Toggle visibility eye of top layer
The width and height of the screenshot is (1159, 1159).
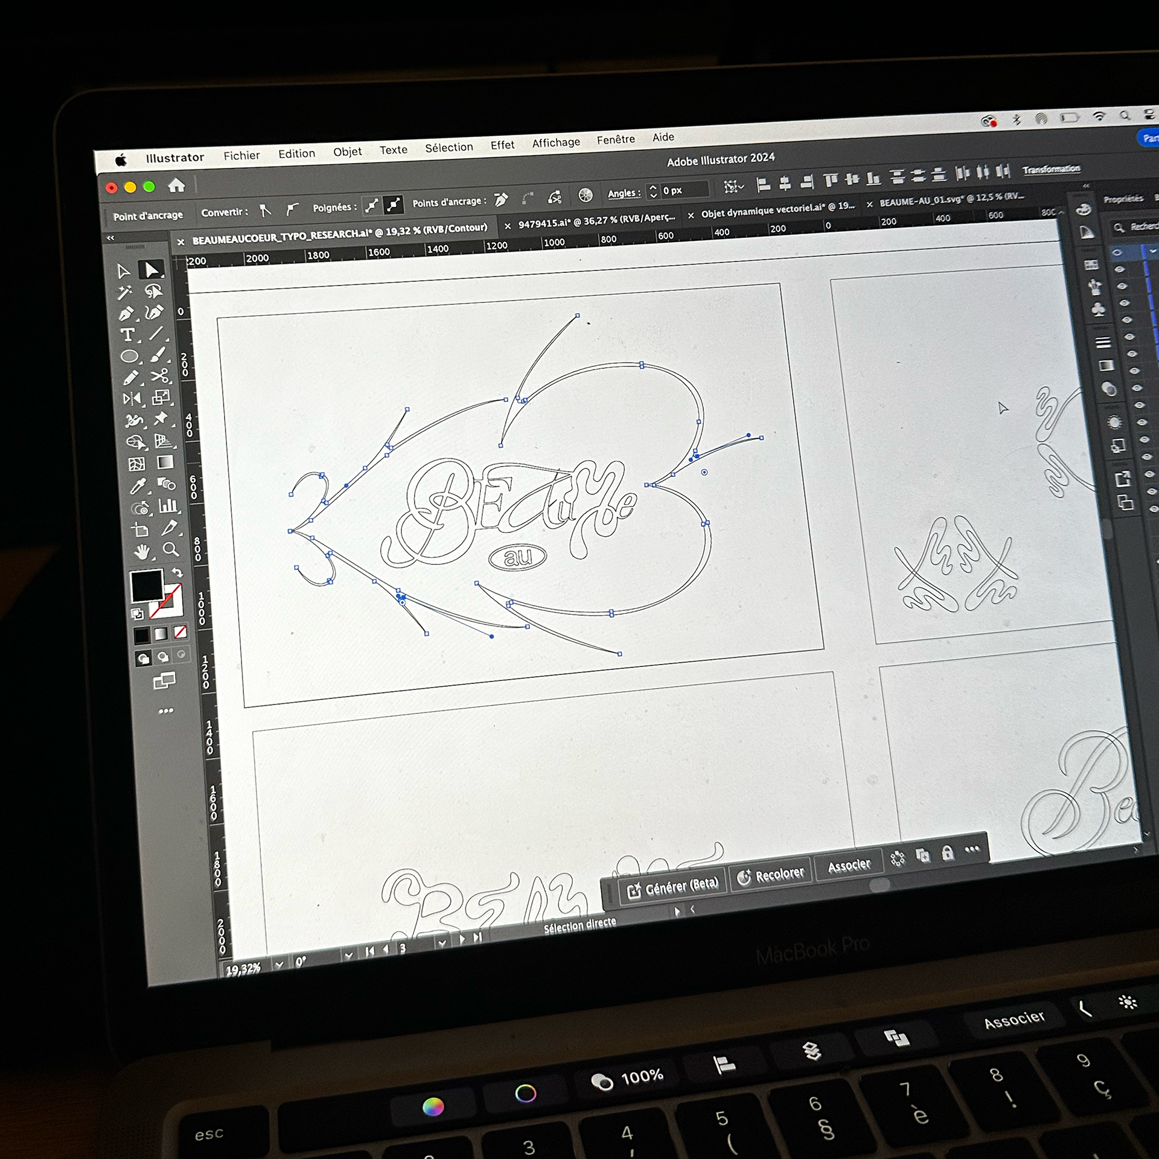[1117, 252]
